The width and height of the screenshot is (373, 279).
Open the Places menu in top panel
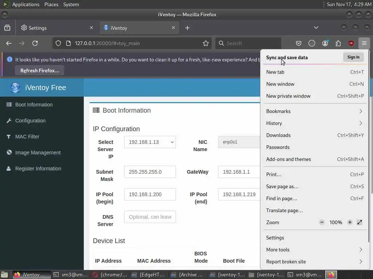click(x=51, y=4)
